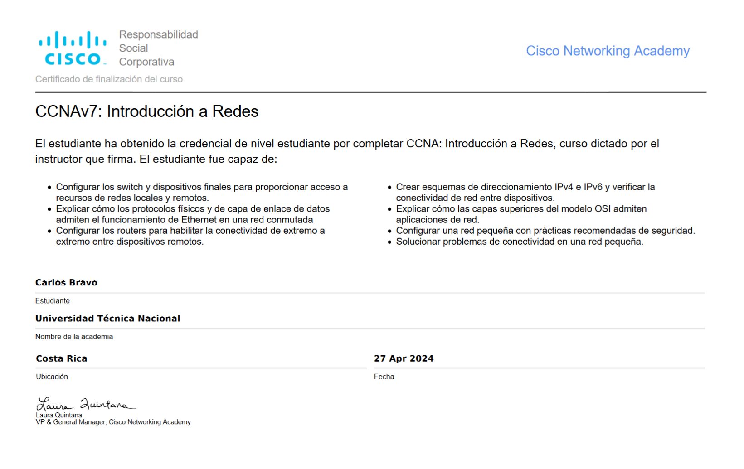Click 'Certificado de finalización del curso' subtitle
This screenshot has width=744, height=469.
point(109,79)
